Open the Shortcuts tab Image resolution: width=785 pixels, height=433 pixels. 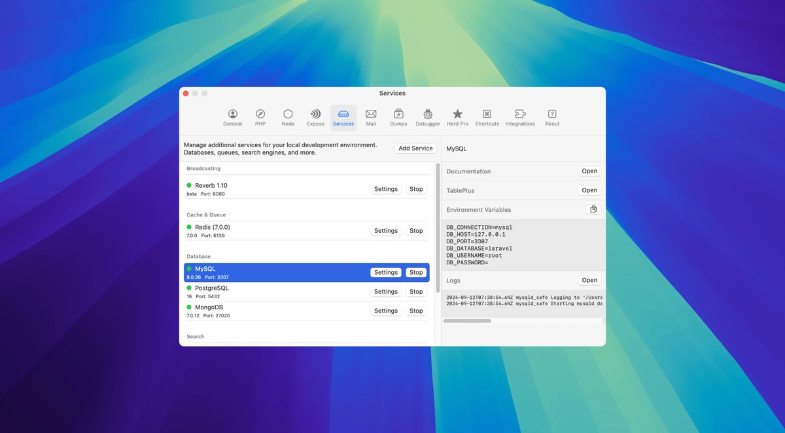[487, 118]
